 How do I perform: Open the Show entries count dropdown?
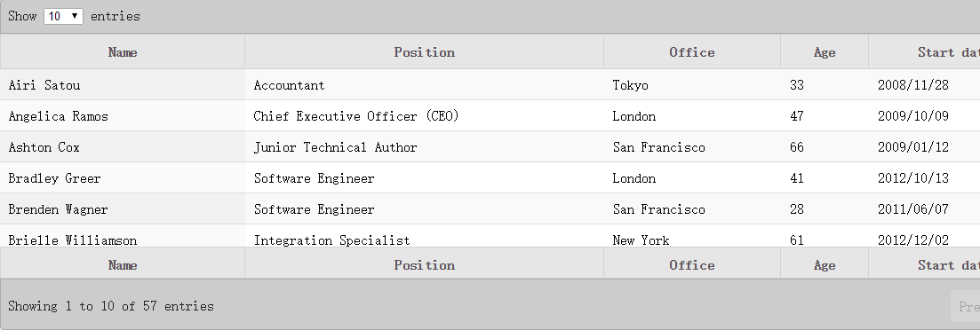[x=63, y=16]
